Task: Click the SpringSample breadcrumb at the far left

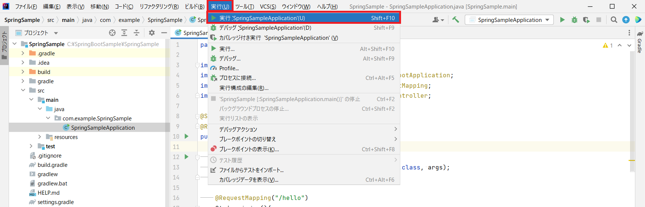Action: coord(22,20)
